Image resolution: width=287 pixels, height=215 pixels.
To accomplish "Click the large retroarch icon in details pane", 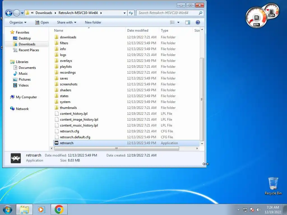I will coord(16,158).
